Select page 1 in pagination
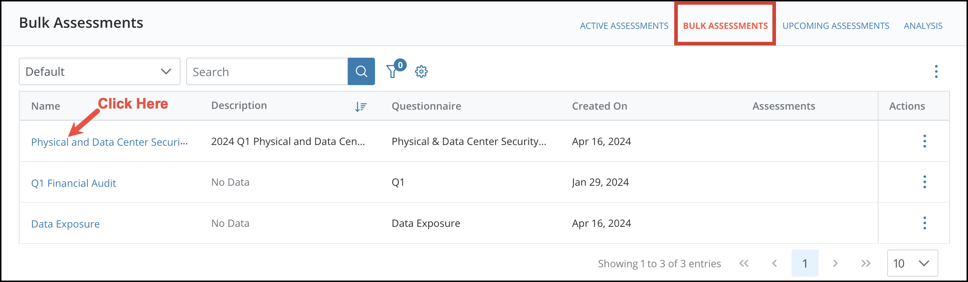This screenshot has height=282, width=968. [x=805, y=263]
